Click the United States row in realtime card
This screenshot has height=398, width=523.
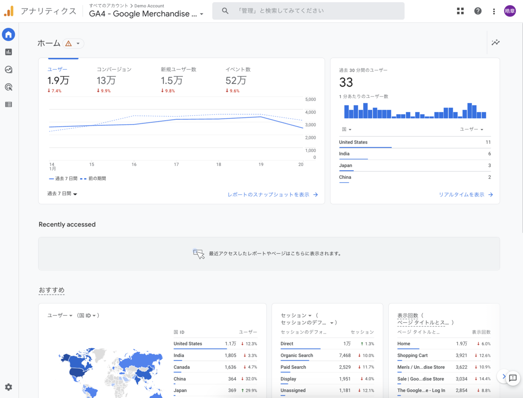click(415, 142)
